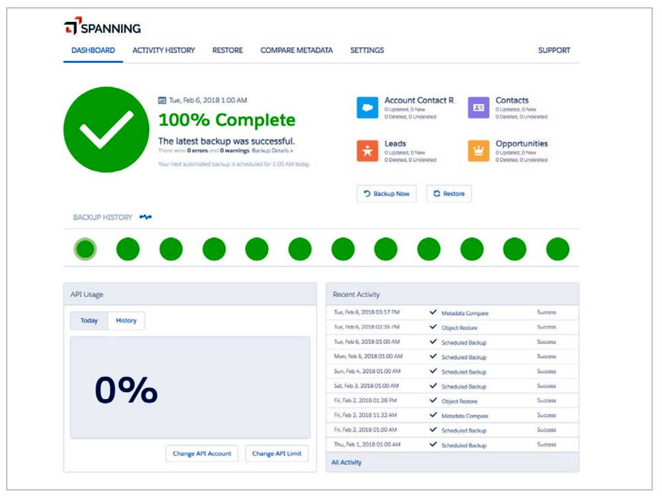
Task: Click Change API Limit button
Action: 277,454
